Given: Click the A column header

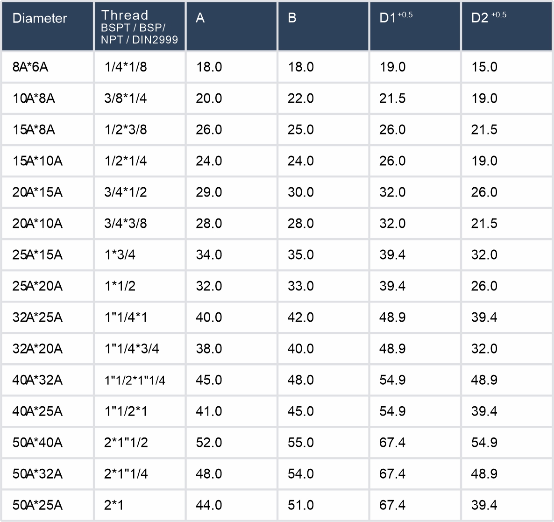Looking at the screenshot, I should [x=200, y=18].
